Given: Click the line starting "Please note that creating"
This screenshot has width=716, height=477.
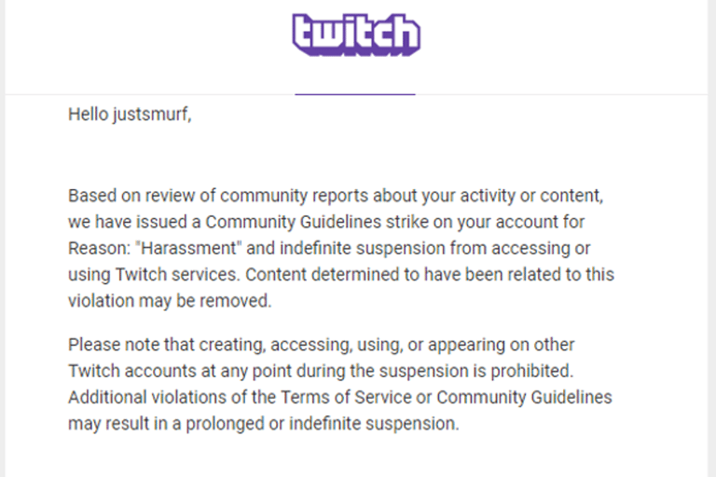Looking at the screenshot, I should tap(321, 345).
